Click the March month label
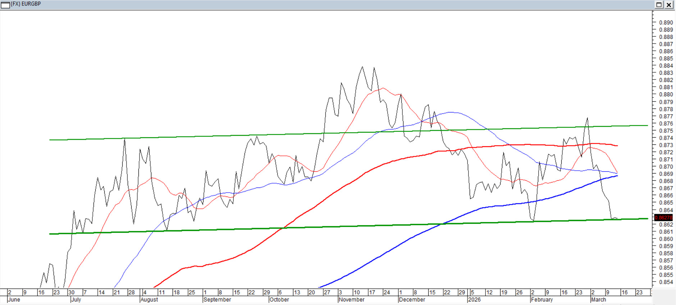Viewport: 676px width, 305px height. click(x=599, y=300)
